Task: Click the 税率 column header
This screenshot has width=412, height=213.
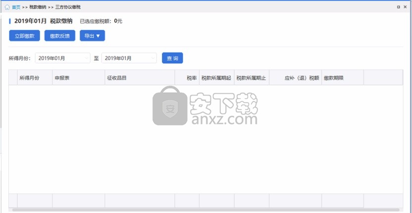Action: pos(187,78)
